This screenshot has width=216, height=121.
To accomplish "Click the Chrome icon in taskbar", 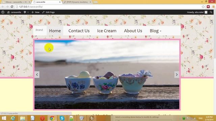I will 52,118.
